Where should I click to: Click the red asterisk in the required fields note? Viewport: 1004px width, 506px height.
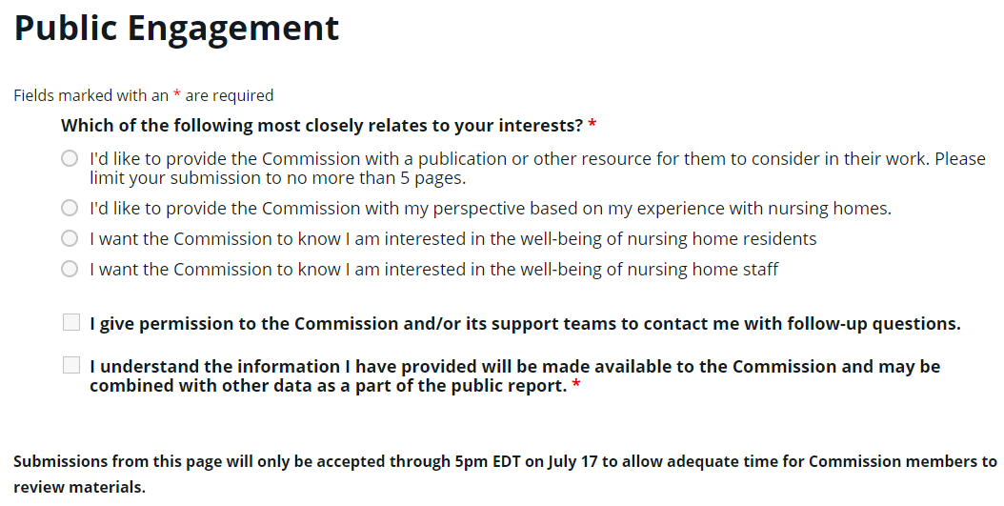(177, 94)
